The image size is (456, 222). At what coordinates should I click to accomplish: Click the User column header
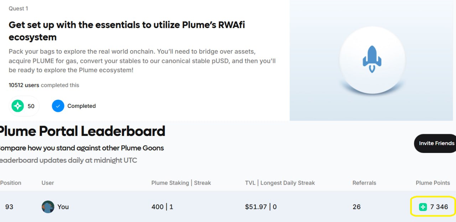[48, 183]
